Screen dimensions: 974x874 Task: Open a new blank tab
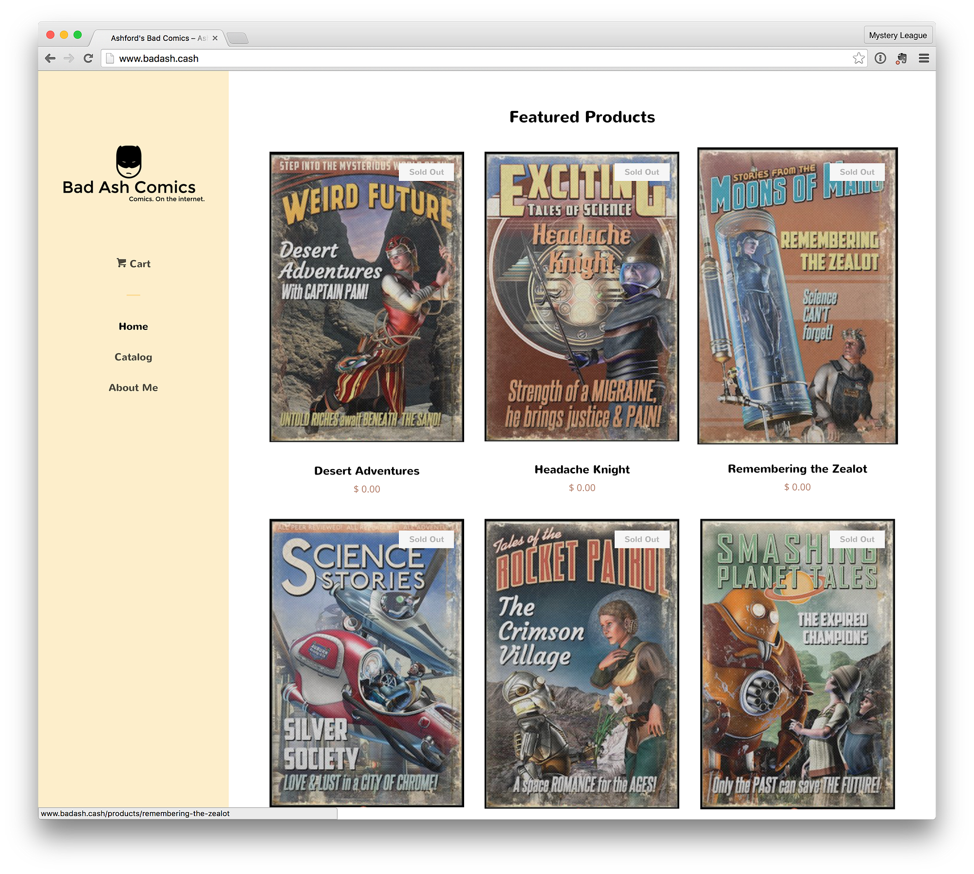(238, 38)
